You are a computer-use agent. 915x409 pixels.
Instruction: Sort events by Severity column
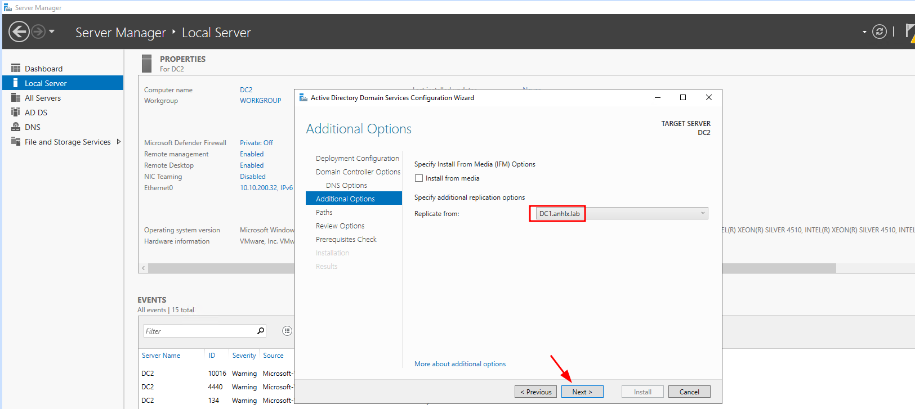(244, 356)
